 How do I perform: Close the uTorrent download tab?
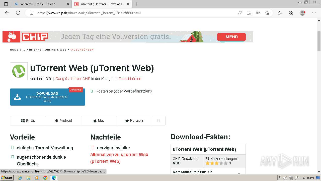(127, 4)
